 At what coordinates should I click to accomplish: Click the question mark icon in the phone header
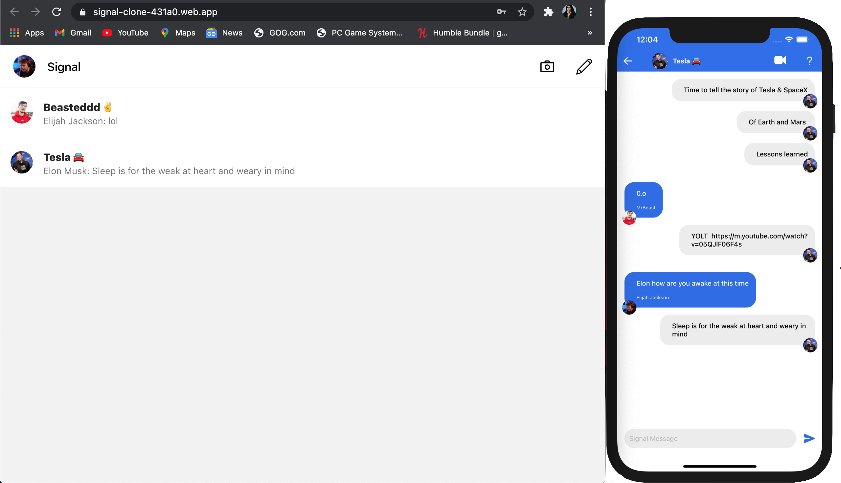(x=809, y=61)
